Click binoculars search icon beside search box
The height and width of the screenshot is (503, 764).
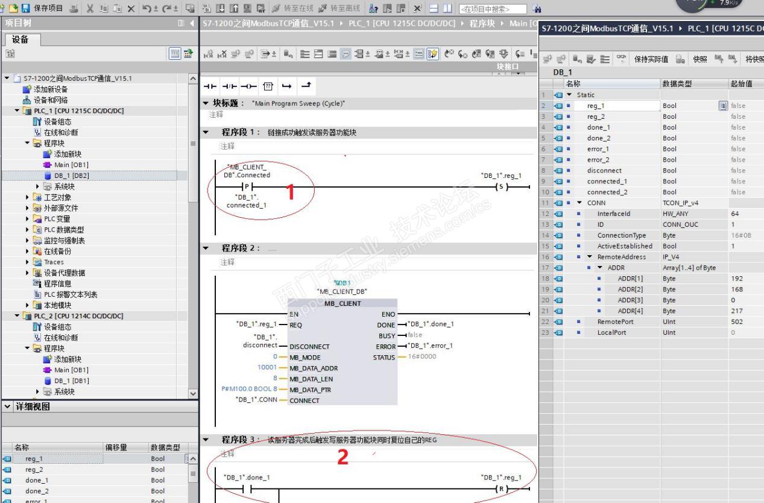pos(537,9)
